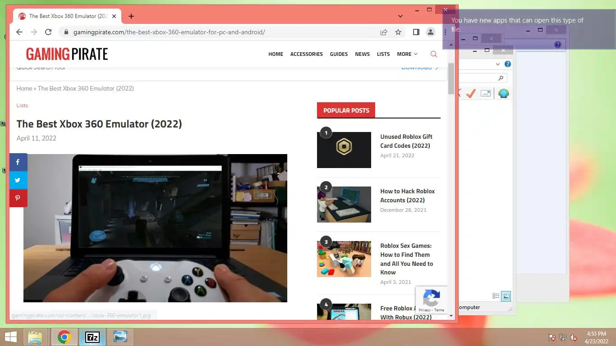
Task: Open the Windows Start button
Action: point(10,337)
